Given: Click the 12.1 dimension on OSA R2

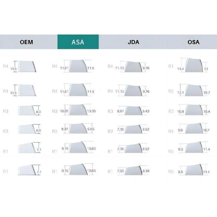Looking at the screenshot, I should pyautogui.click(x=180, y=93).
